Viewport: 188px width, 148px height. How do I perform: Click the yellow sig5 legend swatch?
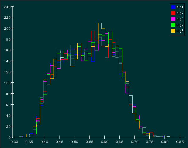[173, 31]
